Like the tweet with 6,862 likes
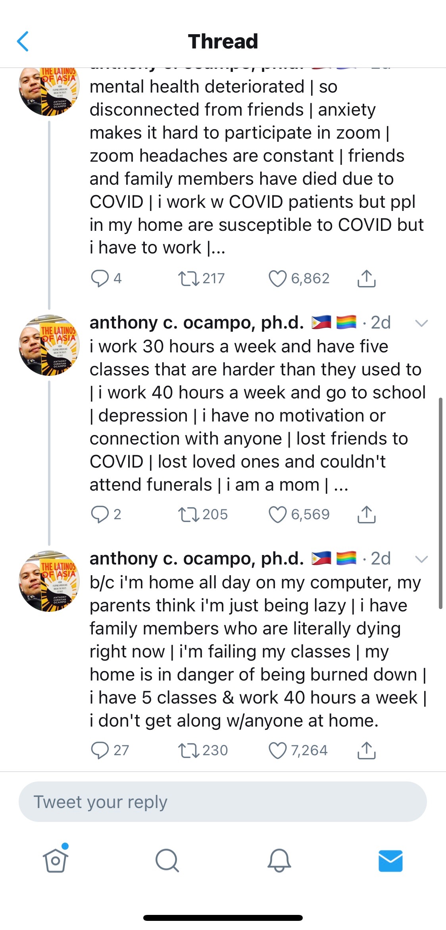This screenshot has height=930, width=446. point(277,278)
